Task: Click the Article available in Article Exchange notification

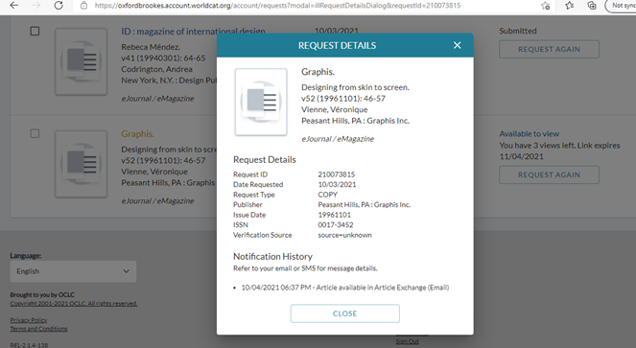Action: point(345,288)
